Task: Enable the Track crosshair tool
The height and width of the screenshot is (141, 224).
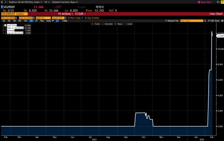Action: [x=96, y=24]
